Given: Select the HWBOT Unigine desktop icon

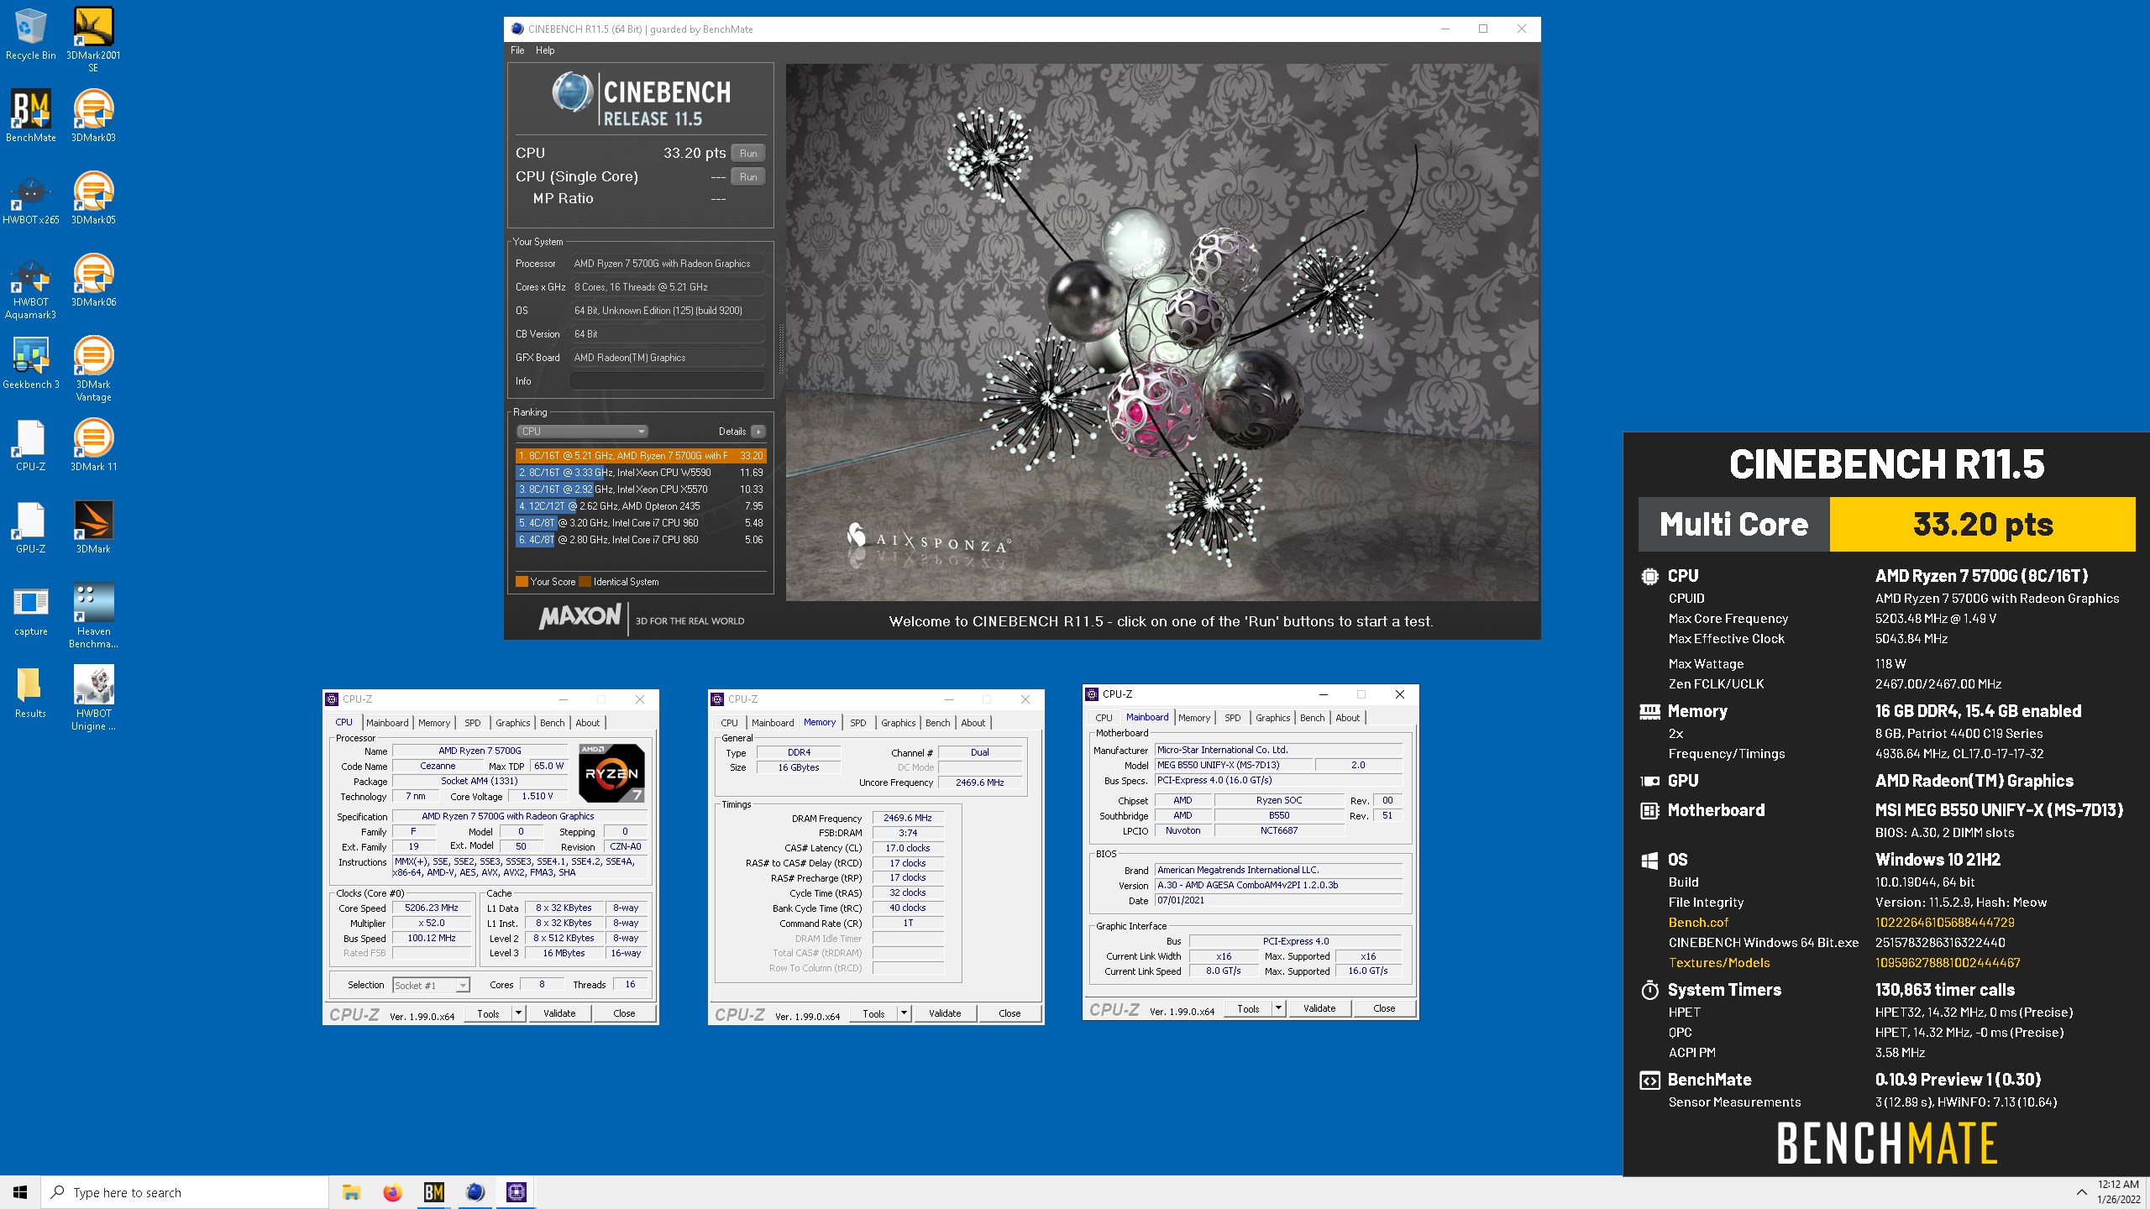Looking at the screenshot, I should (93, 699).
